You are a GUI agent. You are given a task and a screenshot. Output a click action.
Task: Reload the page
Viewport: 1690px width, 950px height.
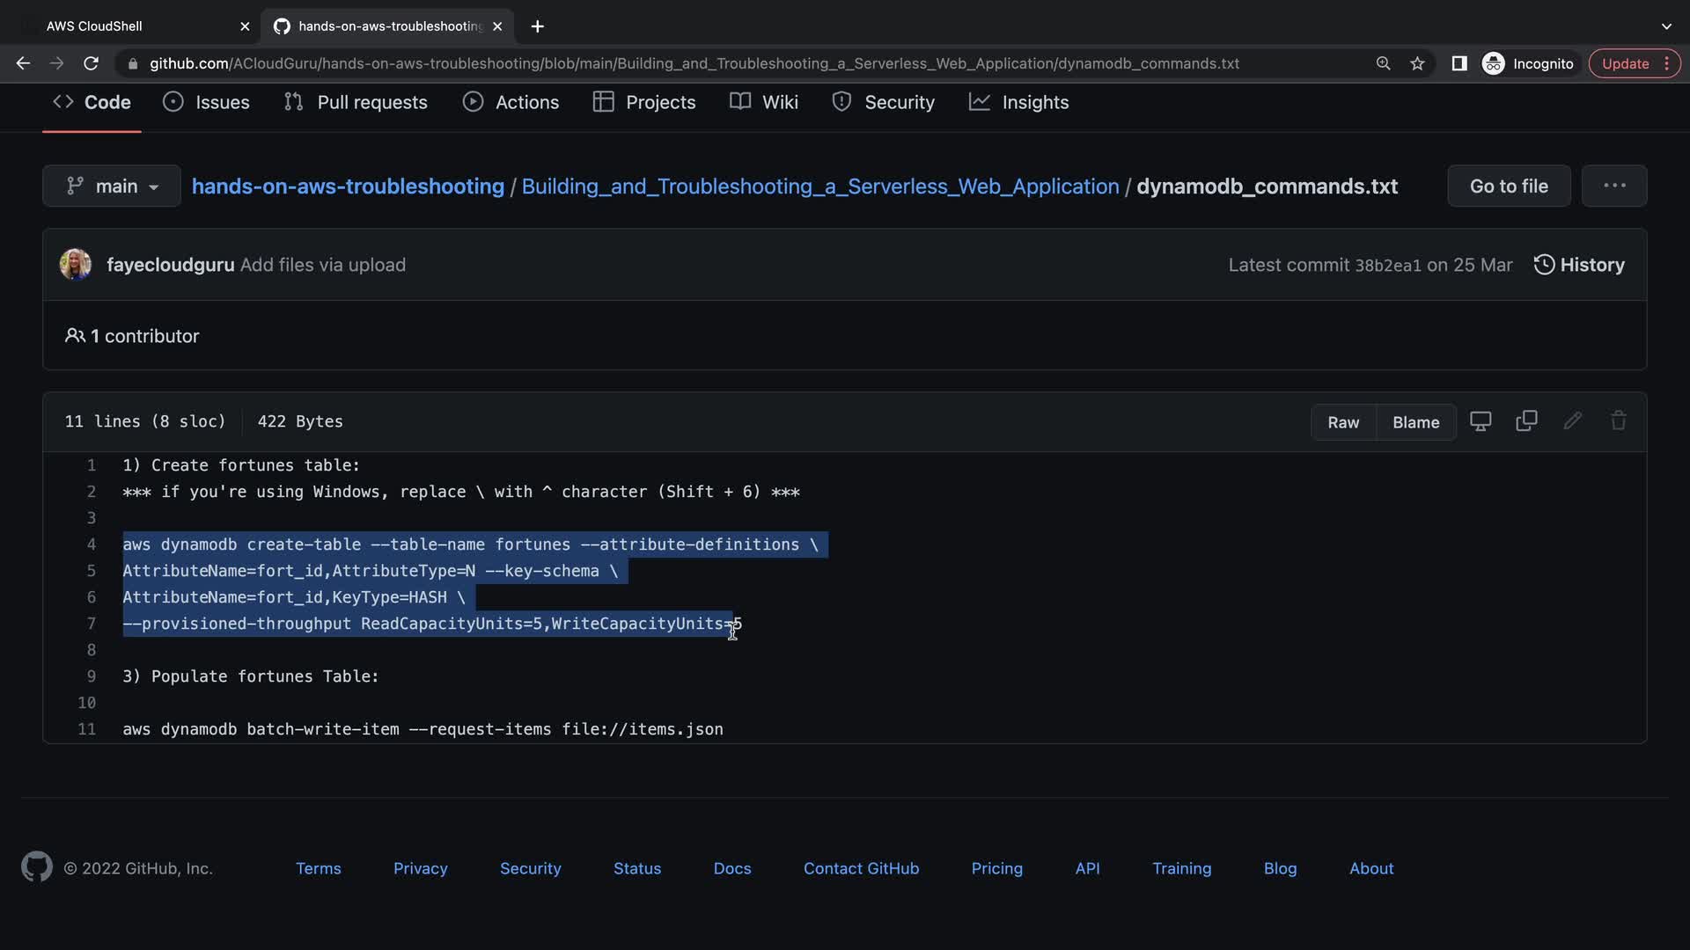tap(91, 63)
